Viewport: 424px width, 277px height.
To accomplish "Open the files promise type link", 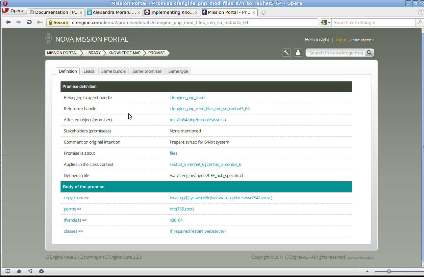I will [173, 153].
